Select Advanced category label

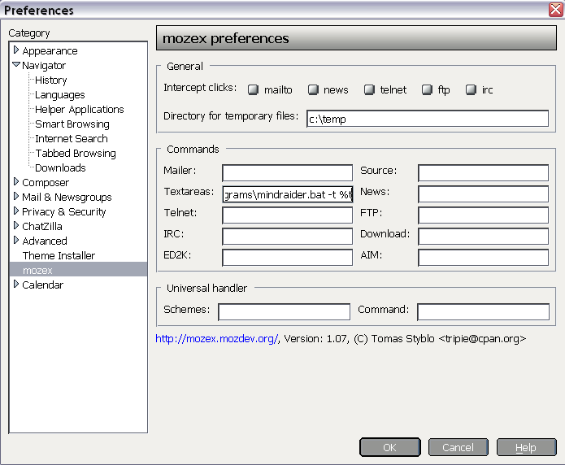pyautogui.click(x=45, y=241)
